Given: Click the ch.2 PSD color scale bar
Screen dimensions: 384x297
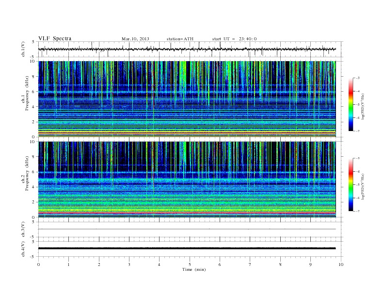Looking at the screenshot, I should tap(351, 185).
